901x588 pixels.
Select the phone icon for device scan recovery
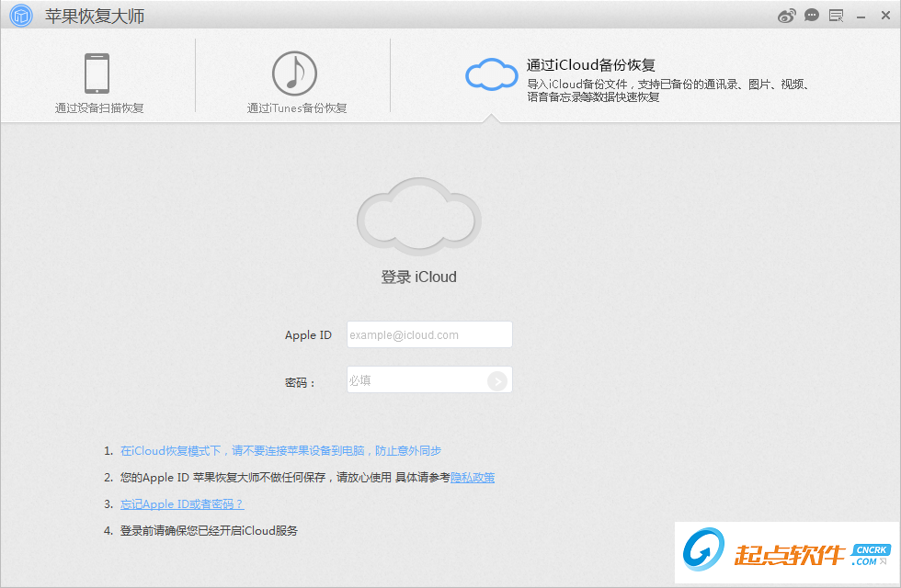coord(97,73)
